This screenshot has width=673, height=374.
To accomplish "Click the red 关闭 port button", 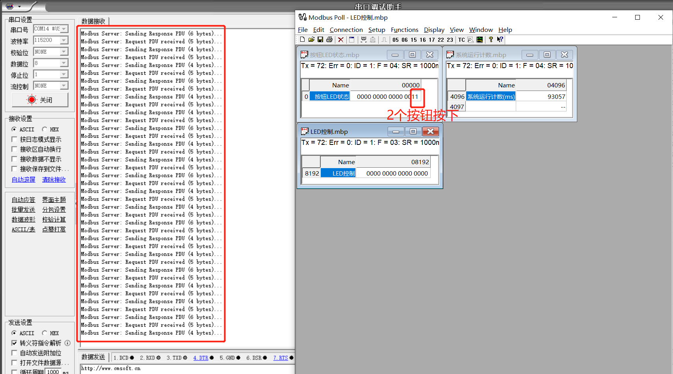I will 40,100.
